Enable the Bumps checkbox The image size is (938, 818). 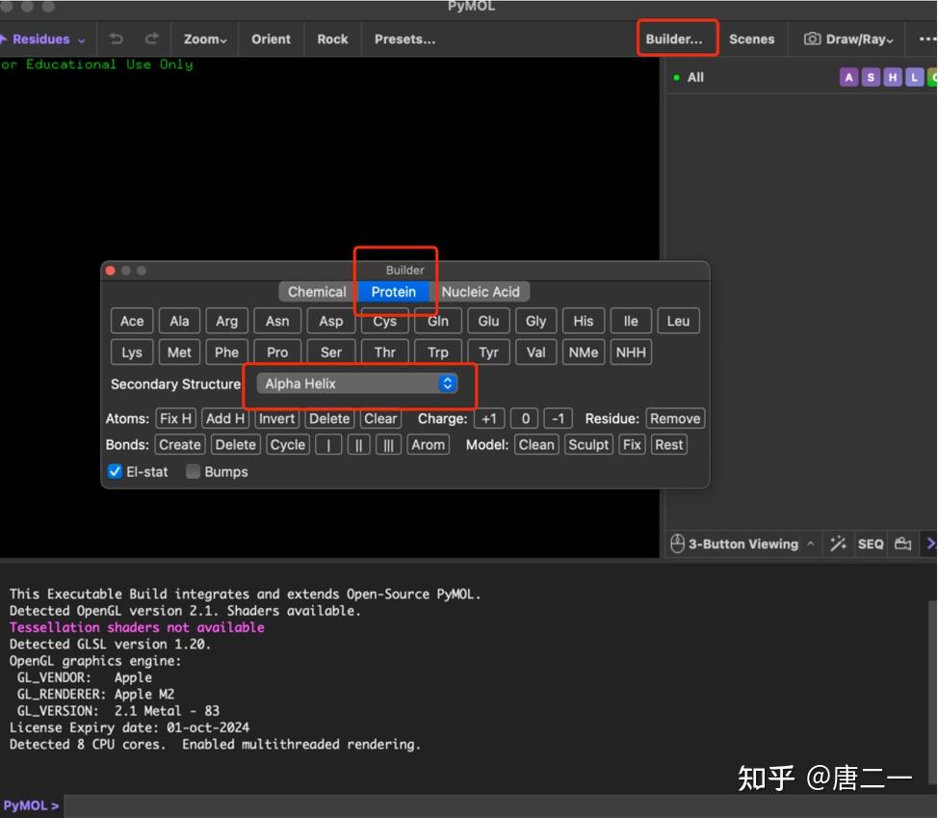point(193,471)
